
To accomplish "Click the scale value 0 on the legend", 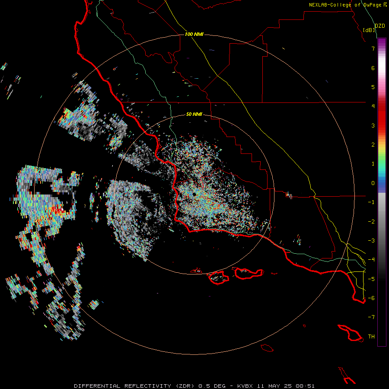I will (373, 183).
